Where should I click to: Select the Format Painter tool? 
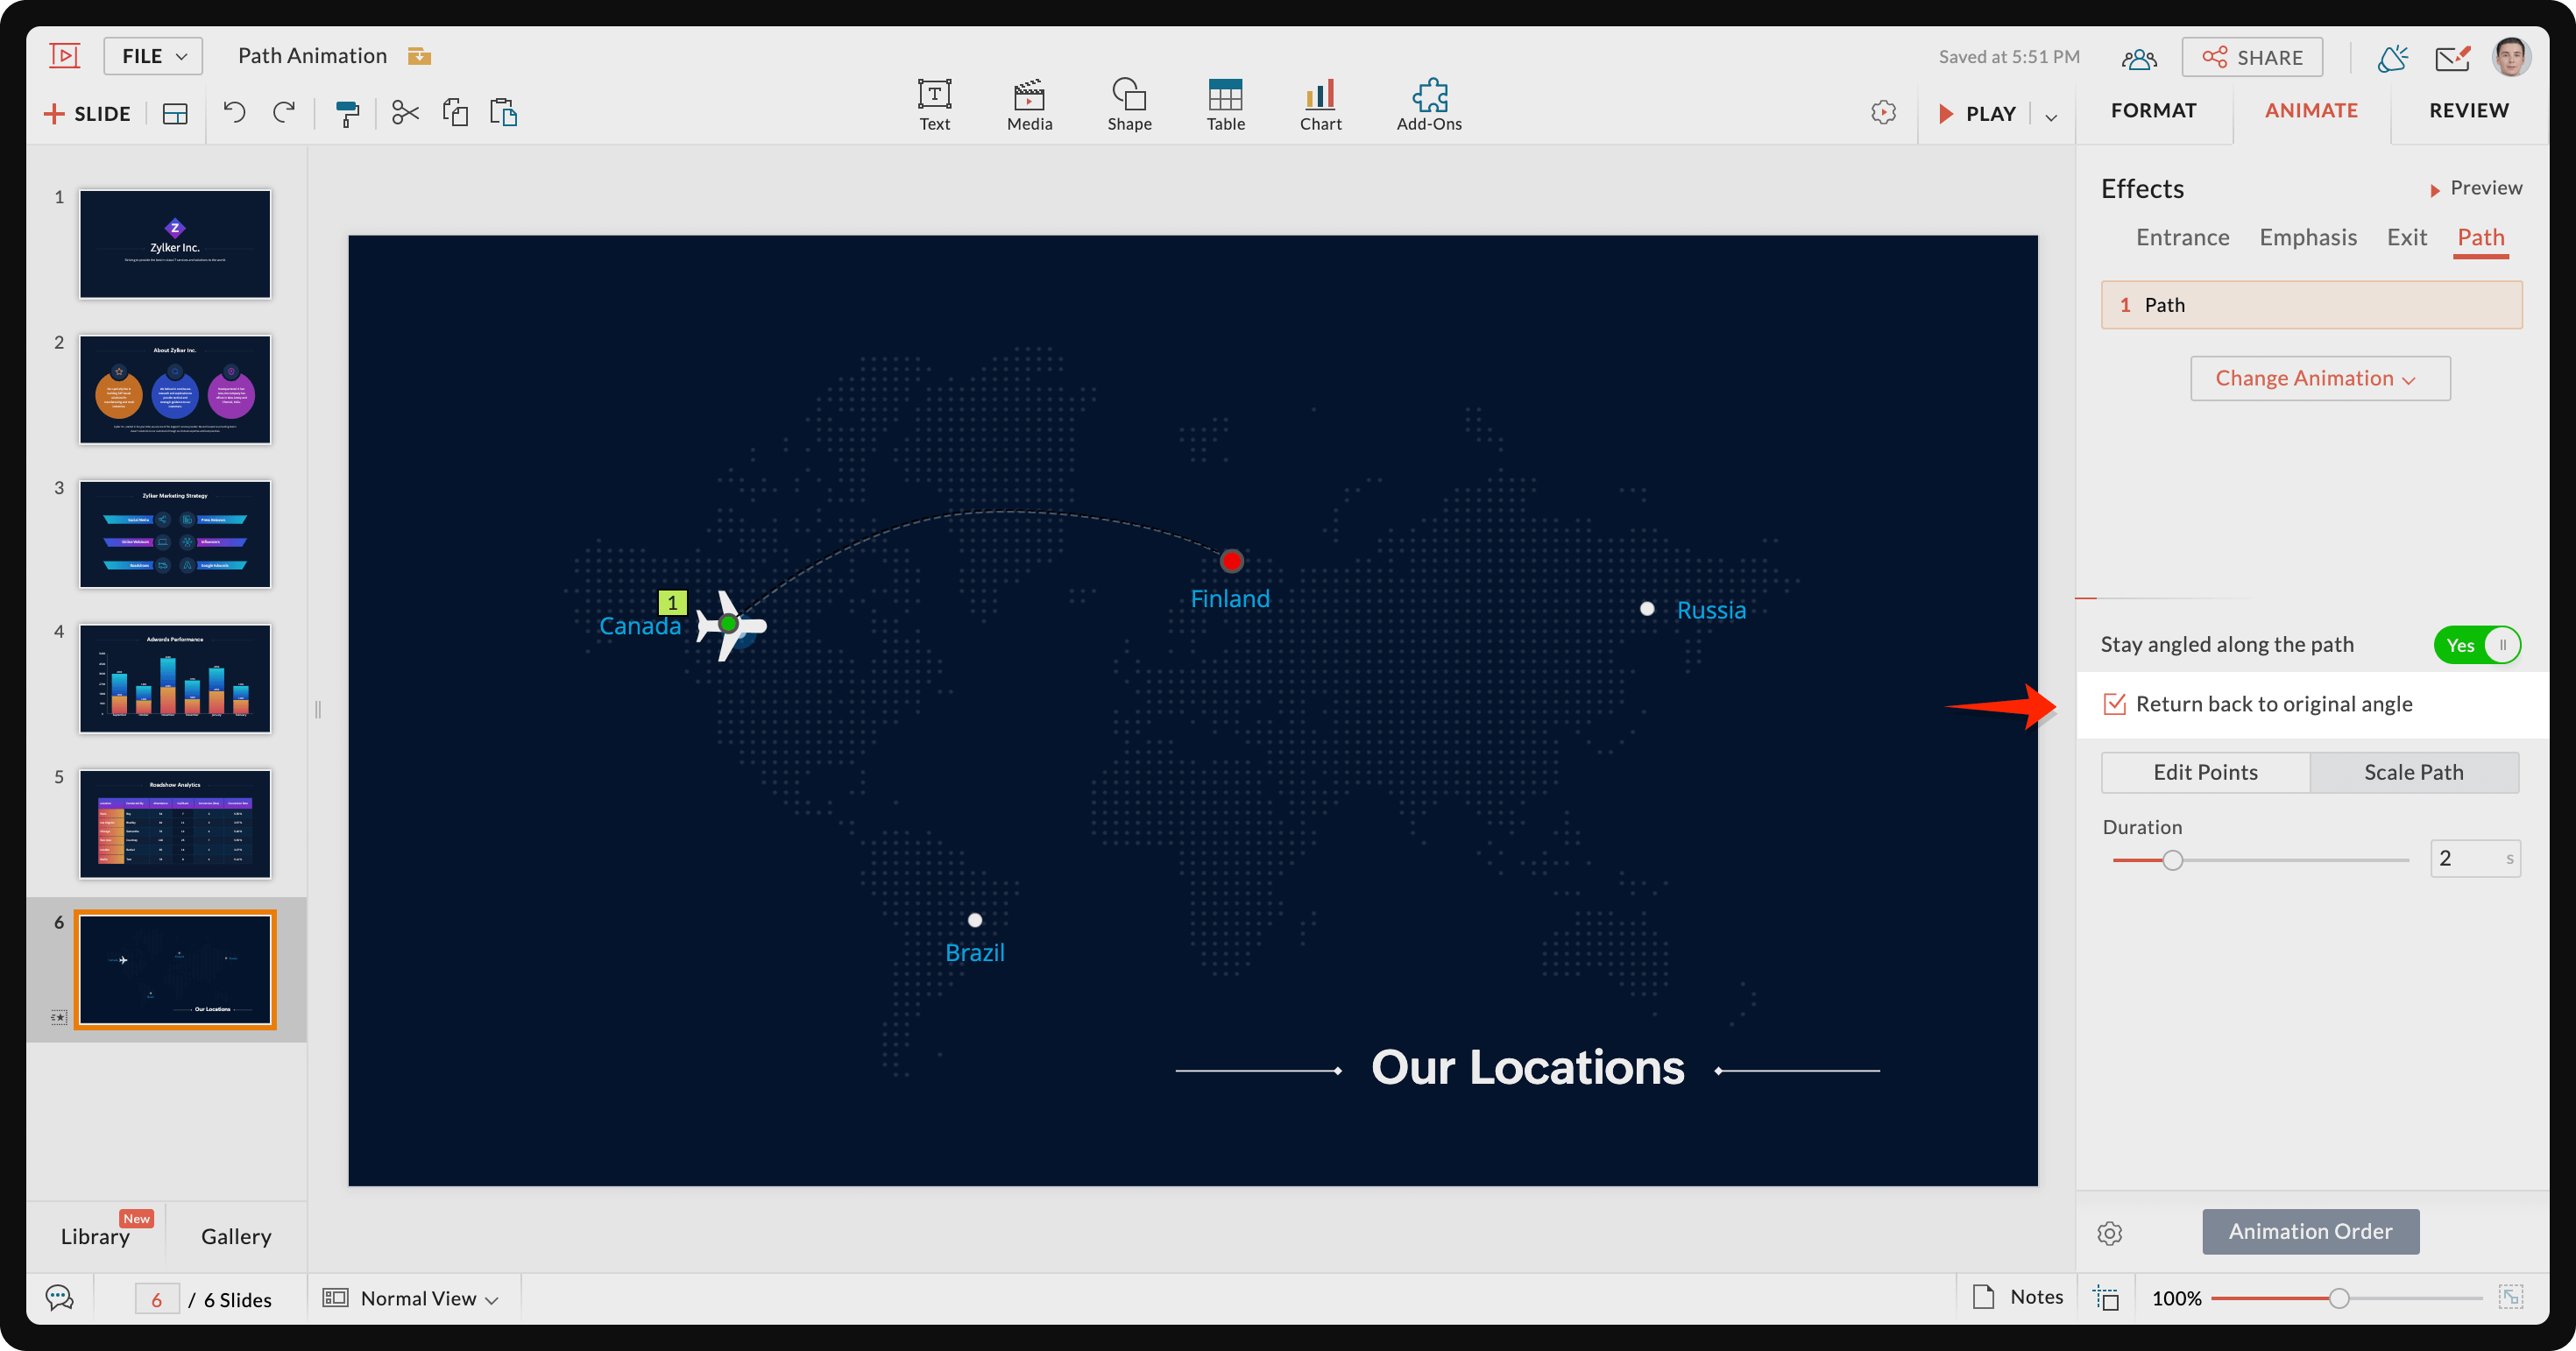pyautogui.click(x=347, y=113)
